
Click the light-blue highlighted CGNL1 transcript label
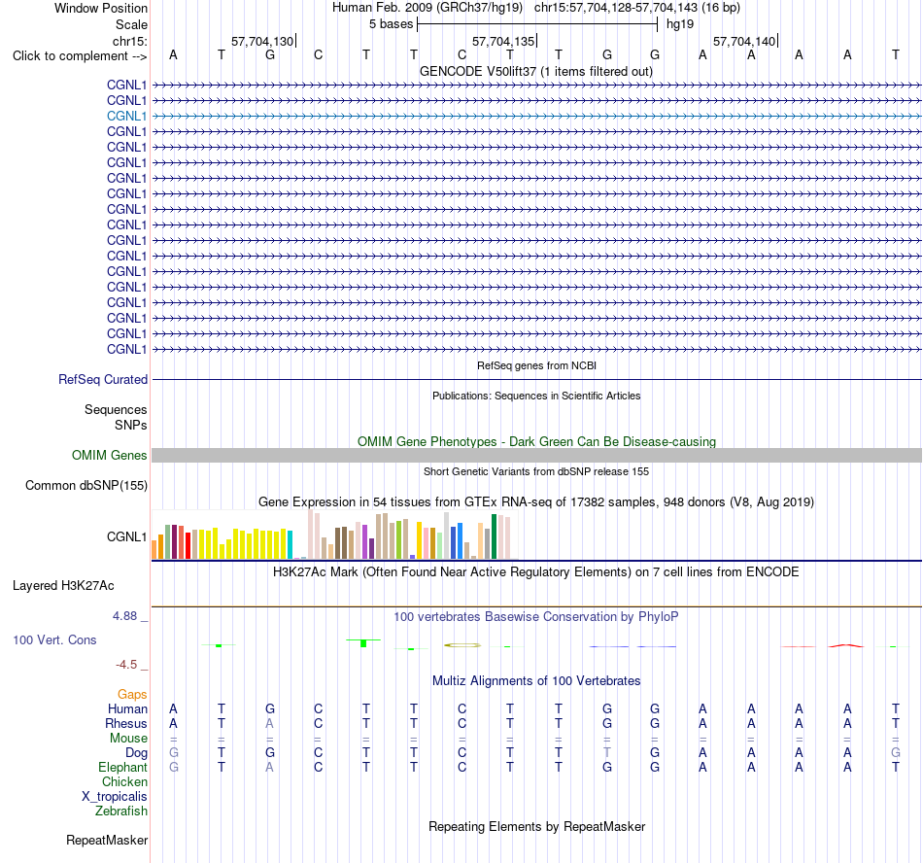point(126,116)
